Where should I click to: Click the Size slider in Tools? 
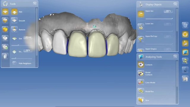click(x=22, y=45)
